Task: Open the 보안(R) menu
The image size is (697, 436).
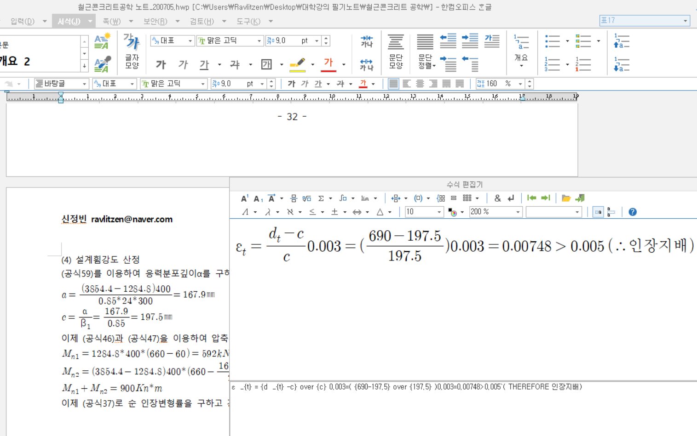Action: 156,21
